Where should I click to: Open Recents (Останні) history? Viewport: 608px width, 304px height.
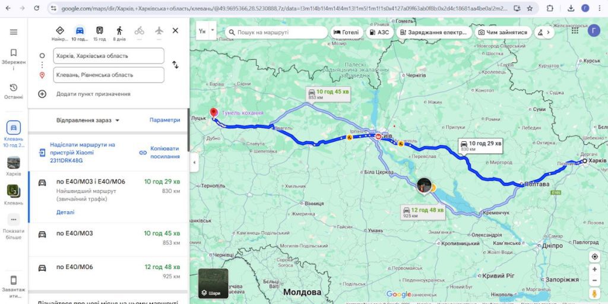click(x=14, y=91)
